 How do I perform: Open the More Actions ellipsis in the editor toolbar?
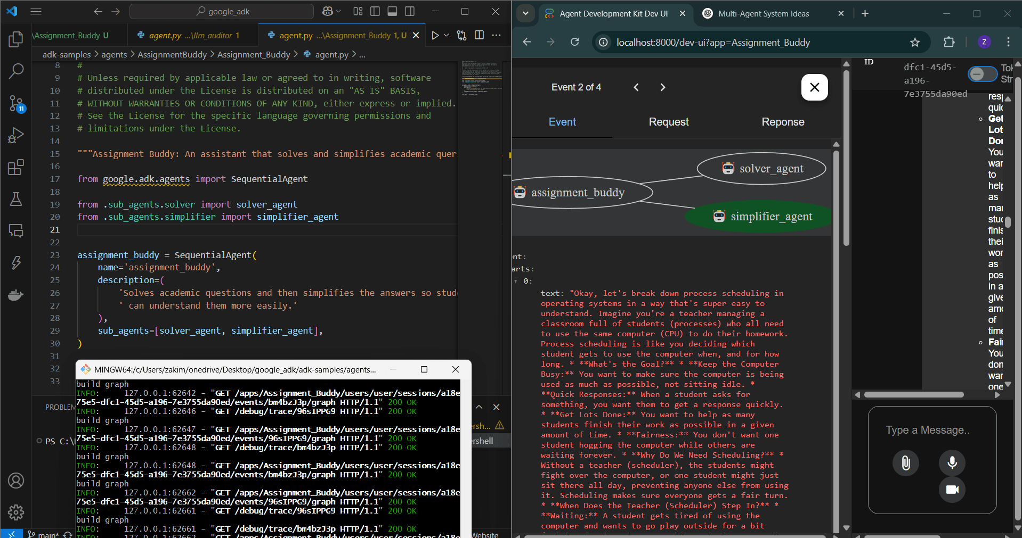497,35
